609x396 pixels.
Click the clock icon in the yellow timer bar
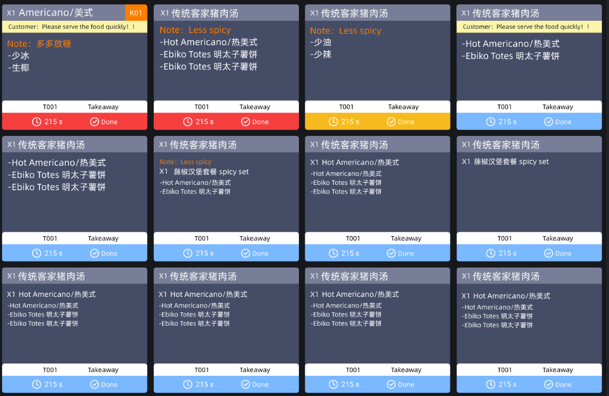pos(333,122)
